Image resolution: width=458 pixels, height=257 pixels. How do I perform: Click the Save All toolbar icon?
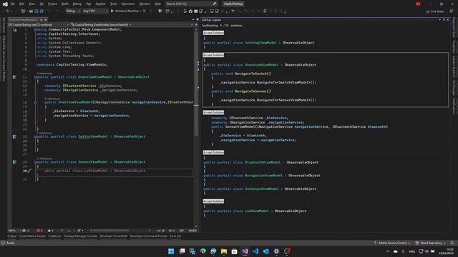click(x=42, y=11)
